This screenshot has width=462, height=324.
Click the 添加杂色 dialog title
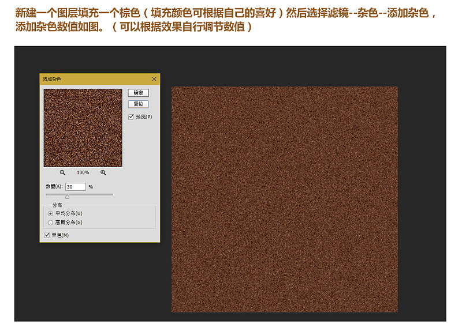pyautogui.click(x=52, y=79)
